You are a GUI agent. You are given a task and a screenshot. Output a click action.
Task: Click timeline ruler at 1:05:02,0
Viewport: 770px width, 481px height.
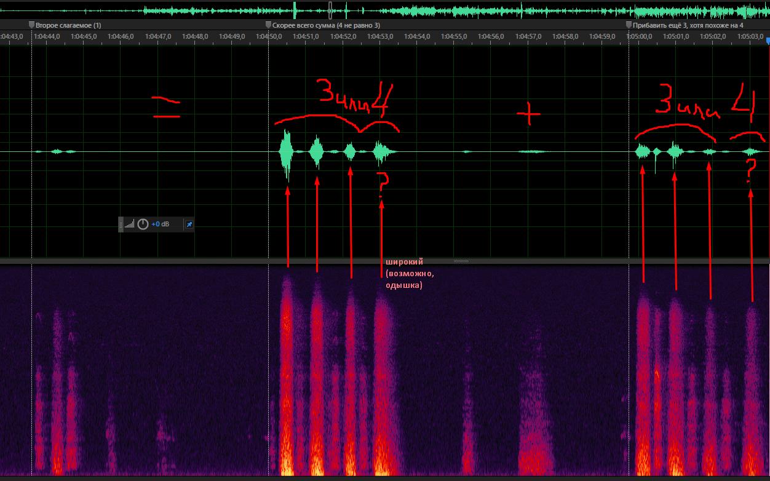(x=713, y=36)
